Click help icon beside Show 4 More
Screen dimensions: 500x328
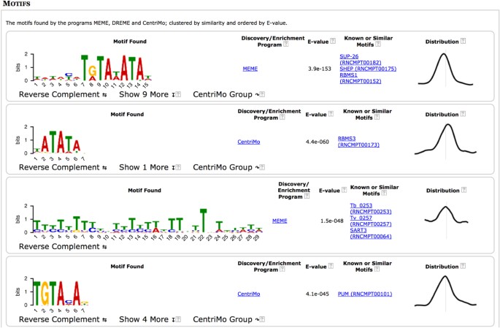point(178,319)
